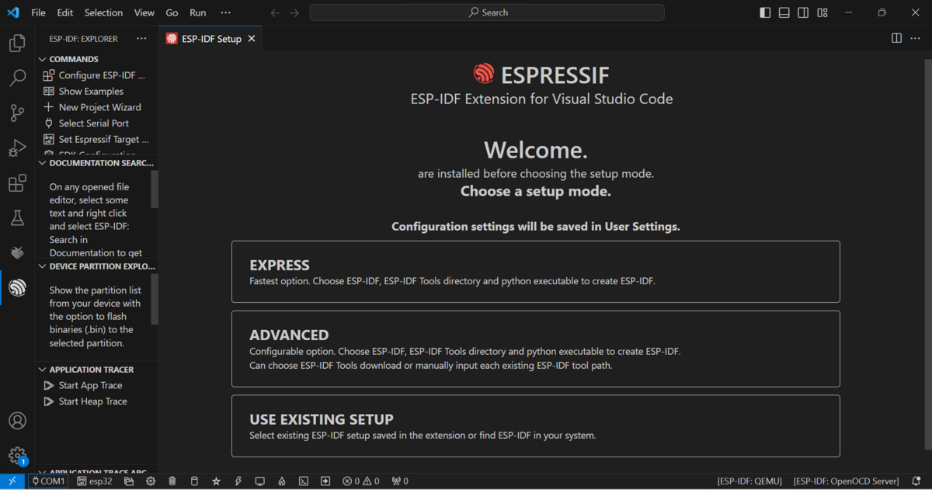Click the build project cylinder icon

pyautogui.click(x=194, y=481)
